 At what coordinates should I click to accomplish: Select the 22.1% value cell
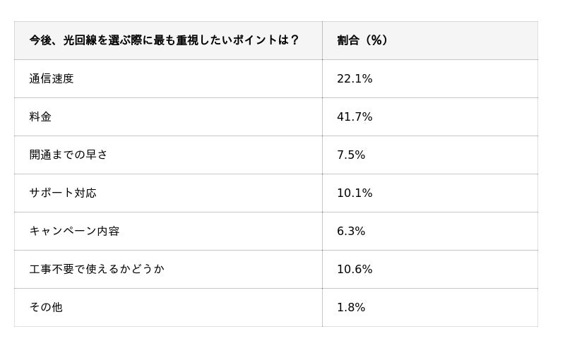tap(355, 78)
